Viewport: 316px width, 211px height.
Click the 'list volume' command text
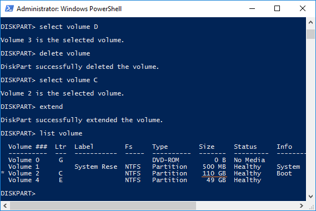(x=61, y=133)
